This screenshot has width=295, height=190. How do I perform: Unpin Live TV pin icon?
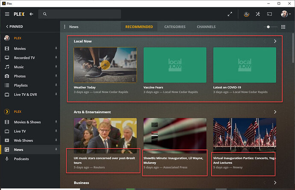[56, 131]
